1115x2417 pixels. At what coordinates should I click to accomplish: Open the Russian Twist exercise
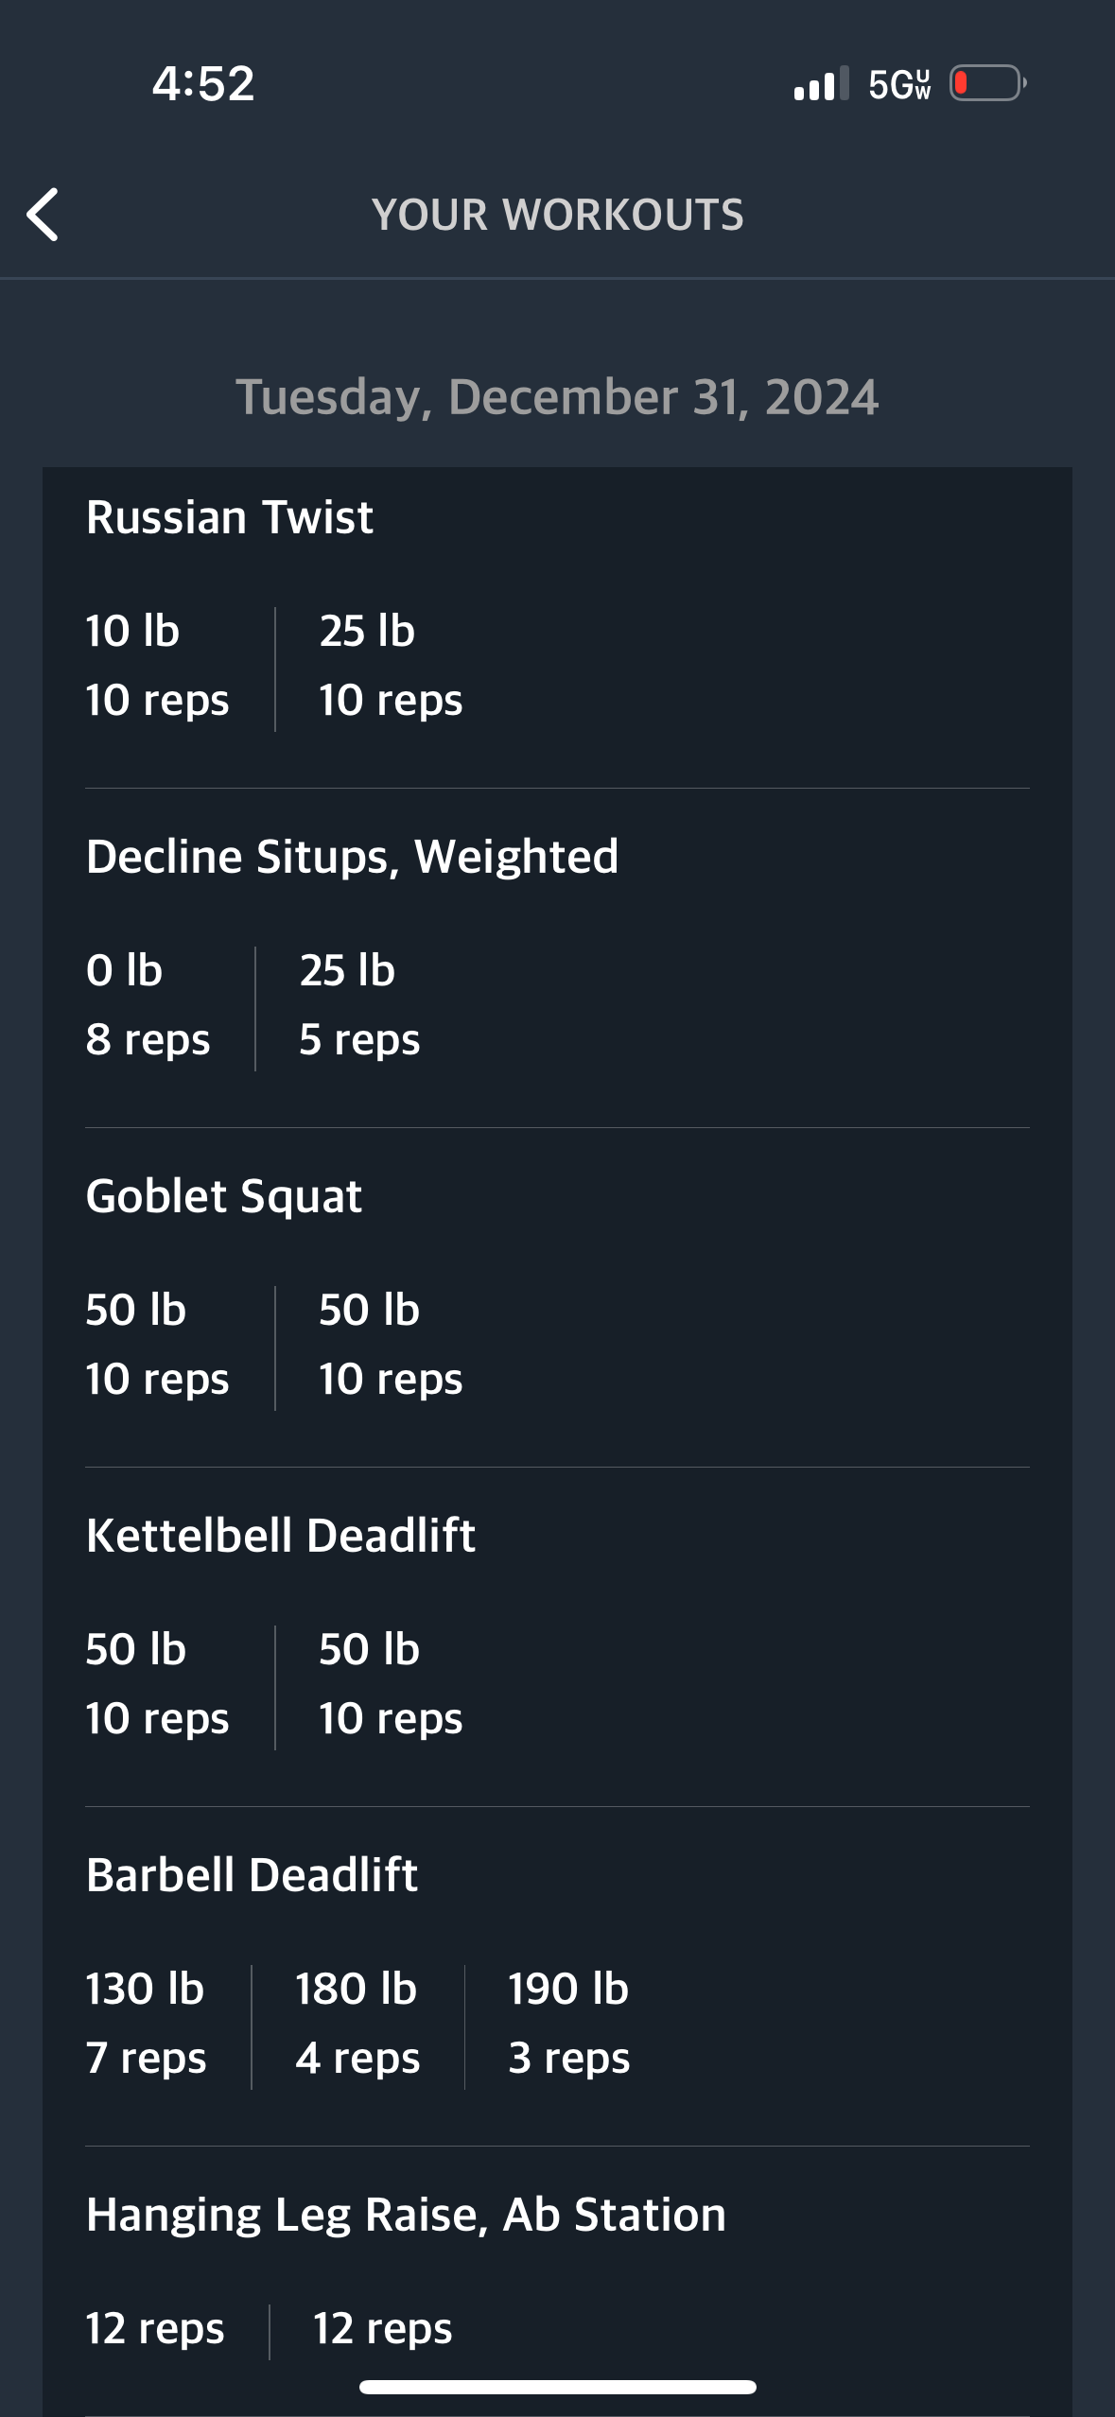(230, 517)
